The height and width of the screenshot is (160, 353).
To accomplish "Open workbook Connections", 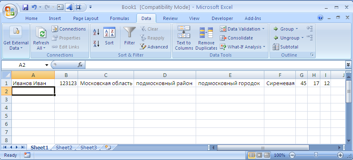I will [x=69, y=29].
